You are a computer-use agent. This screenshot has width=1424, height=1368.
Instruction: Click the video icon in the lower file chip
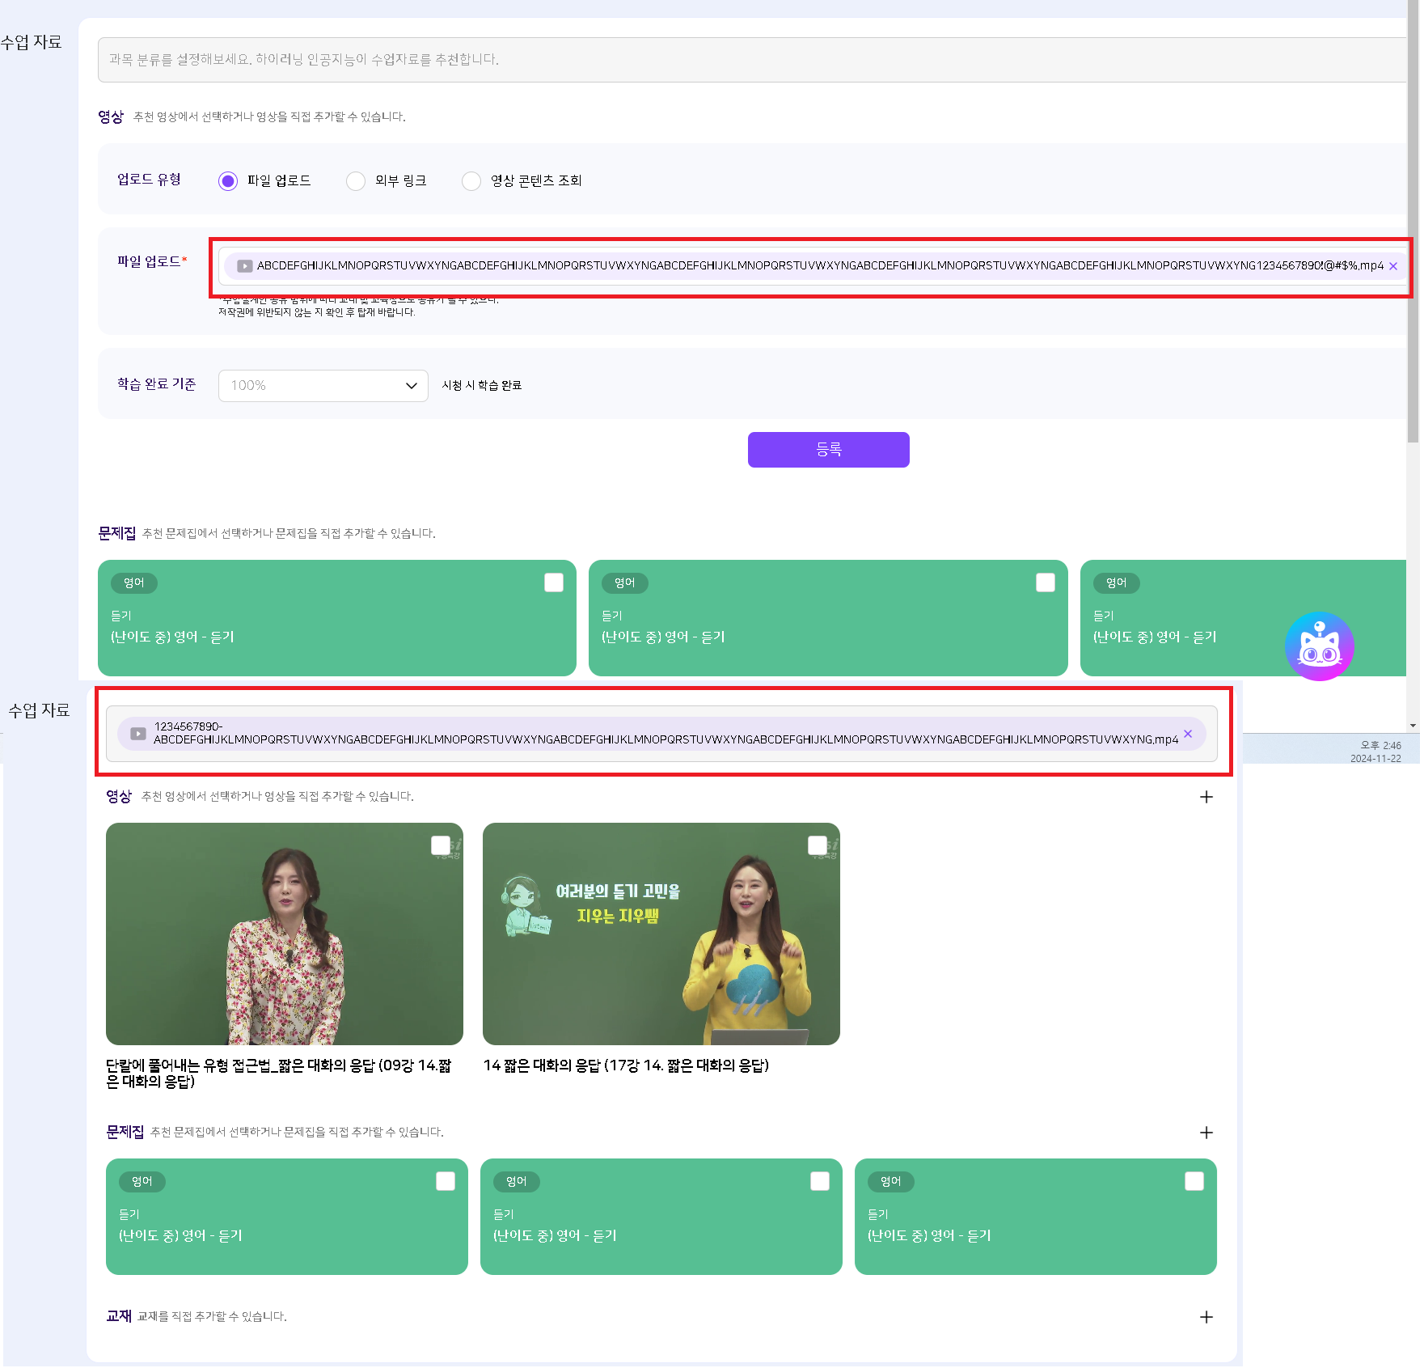coord(138,734)
